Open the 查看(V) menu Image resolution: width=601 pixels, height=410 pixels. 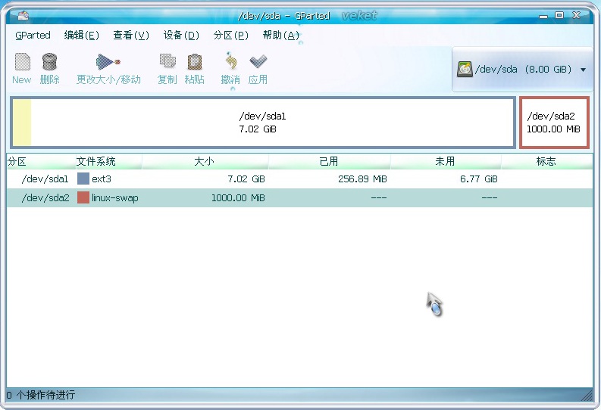131,36
